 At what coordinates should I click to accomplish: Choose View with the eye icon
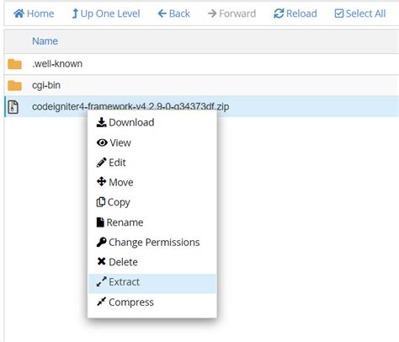pyautogui.click(x=114, y=142)
